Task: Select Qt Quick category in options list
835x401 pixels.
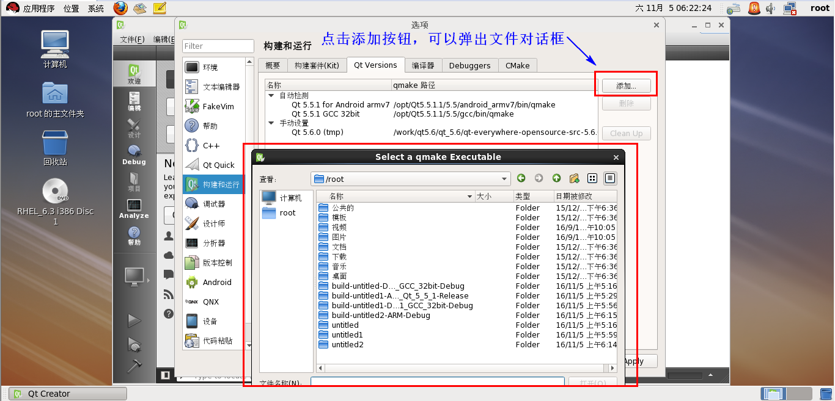Action: tap(213, 165)
